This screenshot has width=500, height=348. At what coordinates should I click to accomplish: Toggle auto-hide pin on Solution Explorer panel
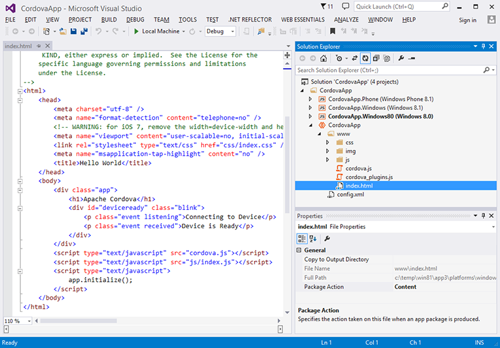tap(482, 46)
